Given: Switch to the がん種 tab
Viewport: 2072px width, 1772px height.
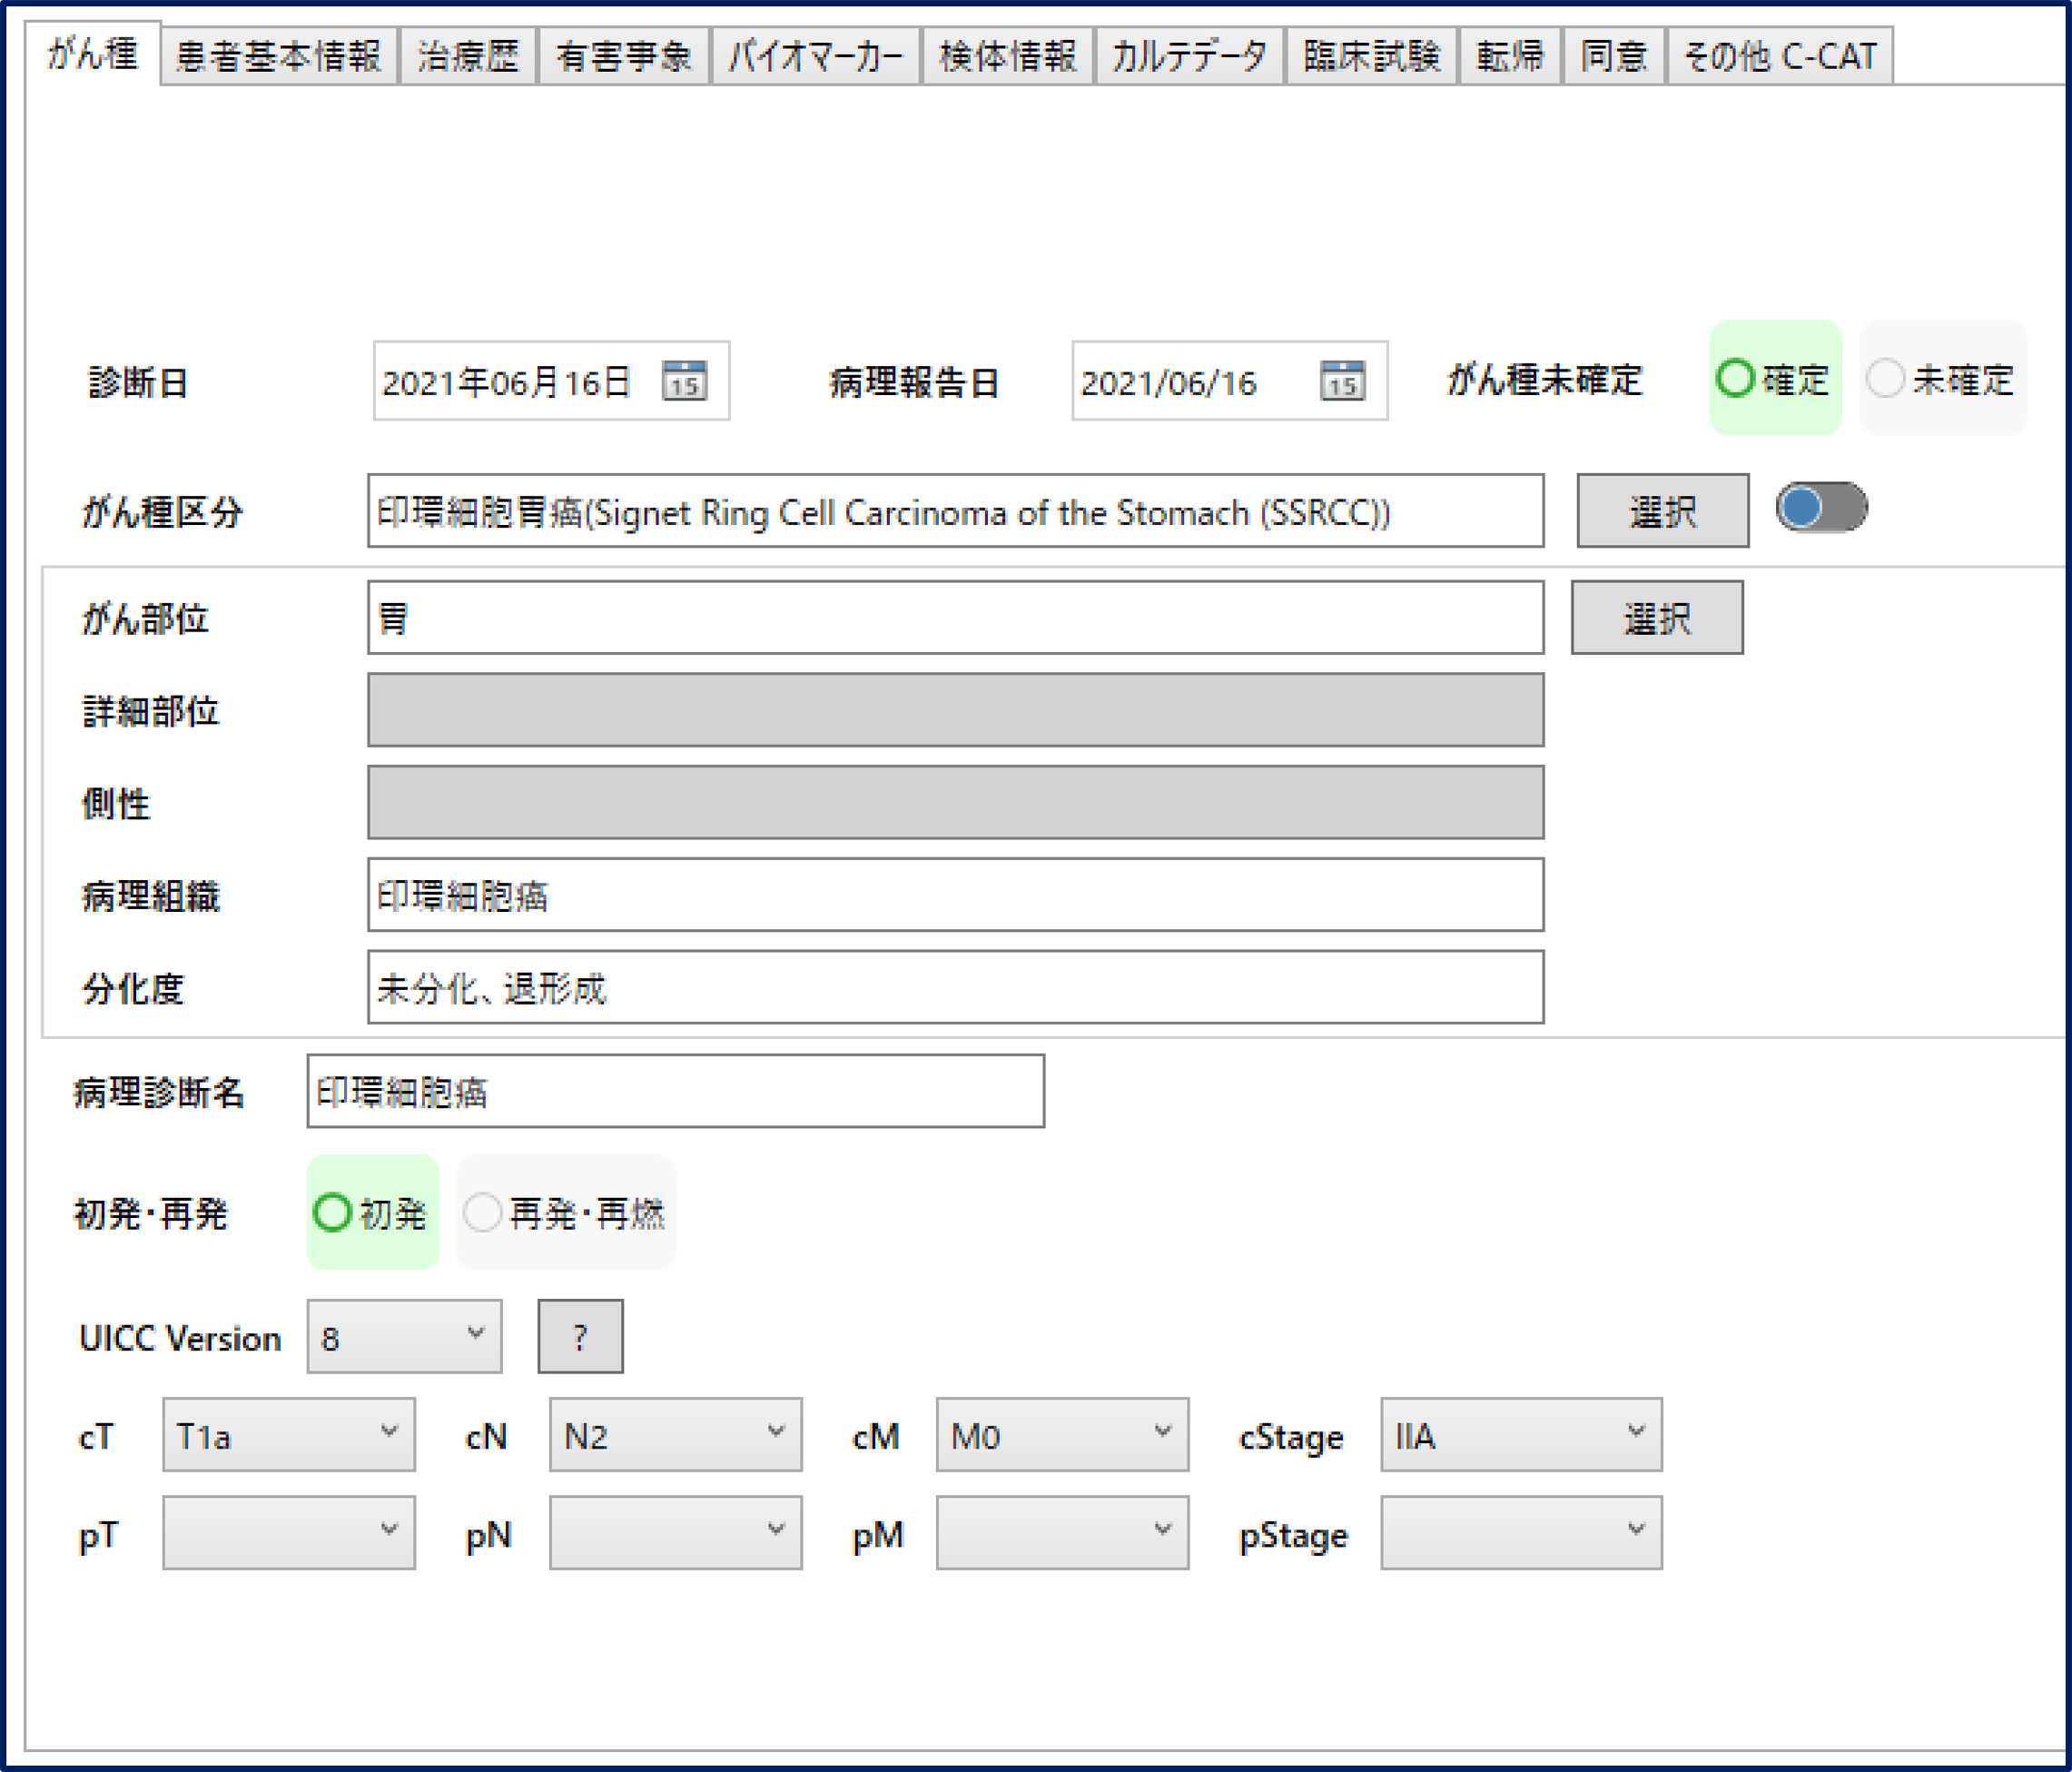Looking at the screenshot, I should [92, 53].
